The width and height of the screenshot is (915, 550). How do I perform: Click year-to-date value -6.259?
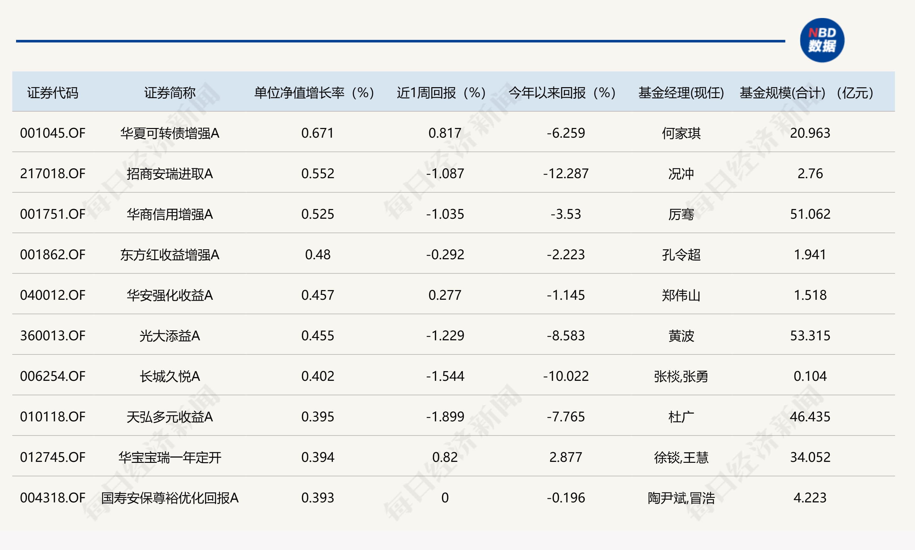(566, 133)
